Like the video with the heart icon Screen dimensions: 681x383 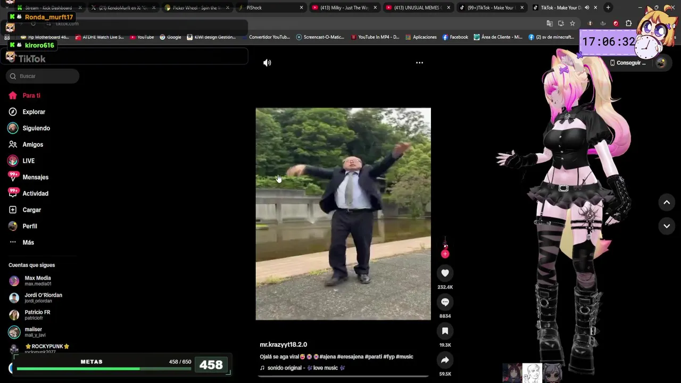pos(445,273)
